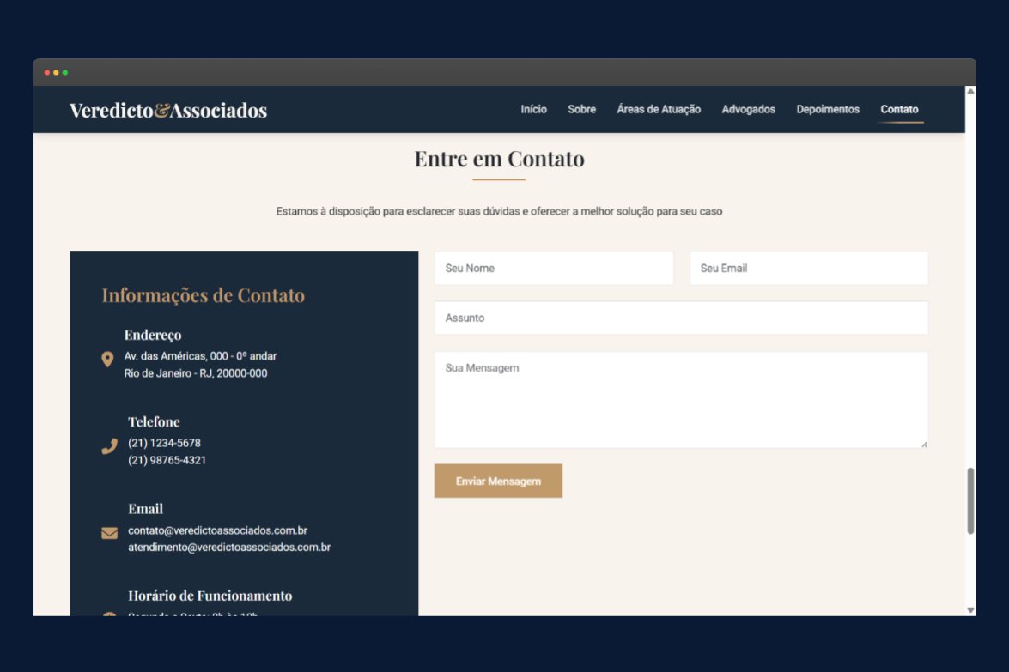Click the Veredicto&Associados logo

pos(167,110)
